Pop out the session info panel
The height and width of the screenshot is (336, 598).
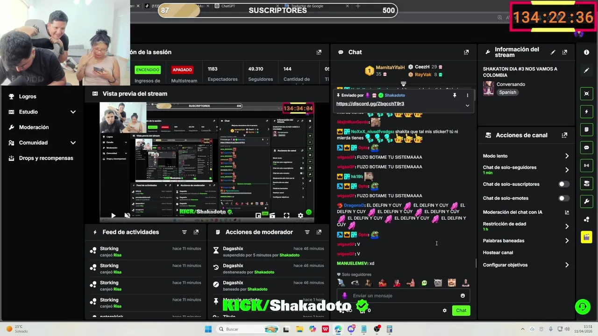(319, 52)
